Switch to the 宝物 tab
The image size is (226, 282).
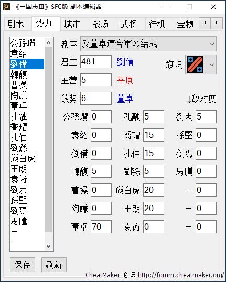point(185,24)
